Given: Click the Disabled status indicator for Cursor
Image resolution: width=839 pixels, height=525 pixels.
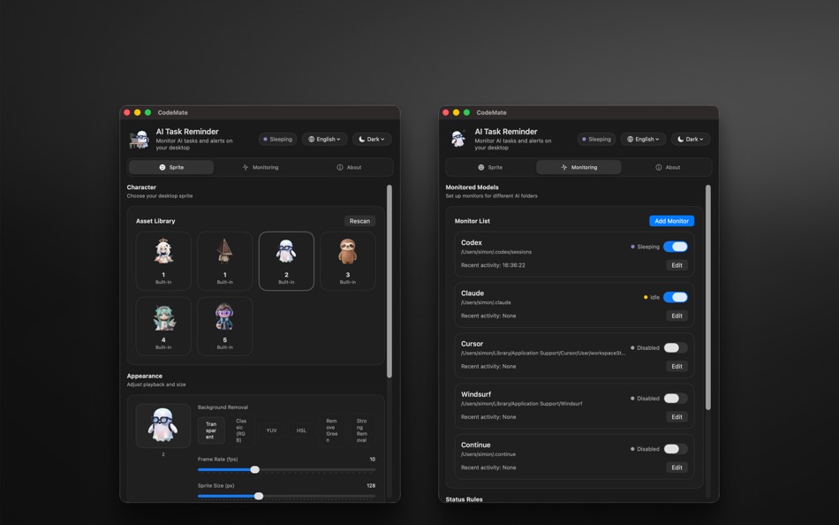Looking at the screenshot, I should (645, 348).
